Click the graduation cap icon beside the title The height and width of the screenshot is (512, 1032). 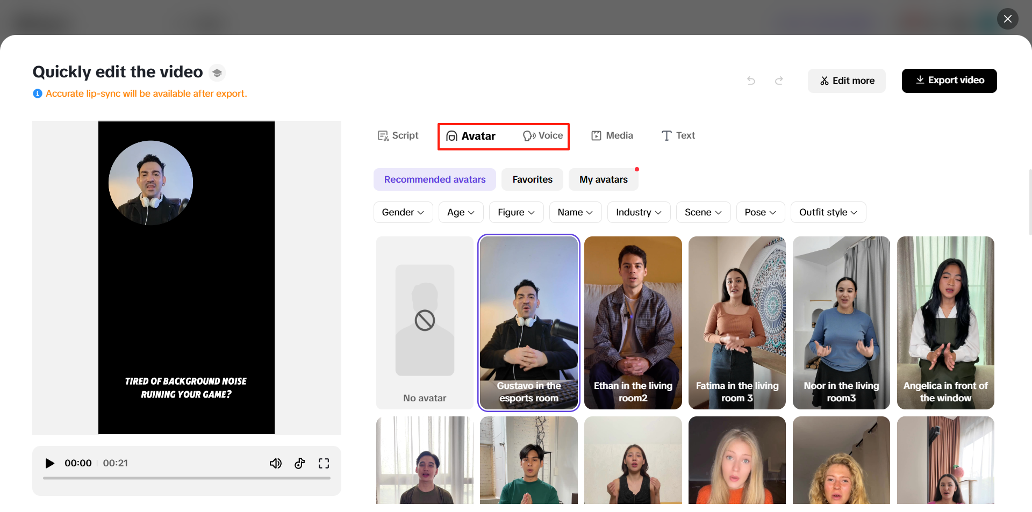point(217,72)
